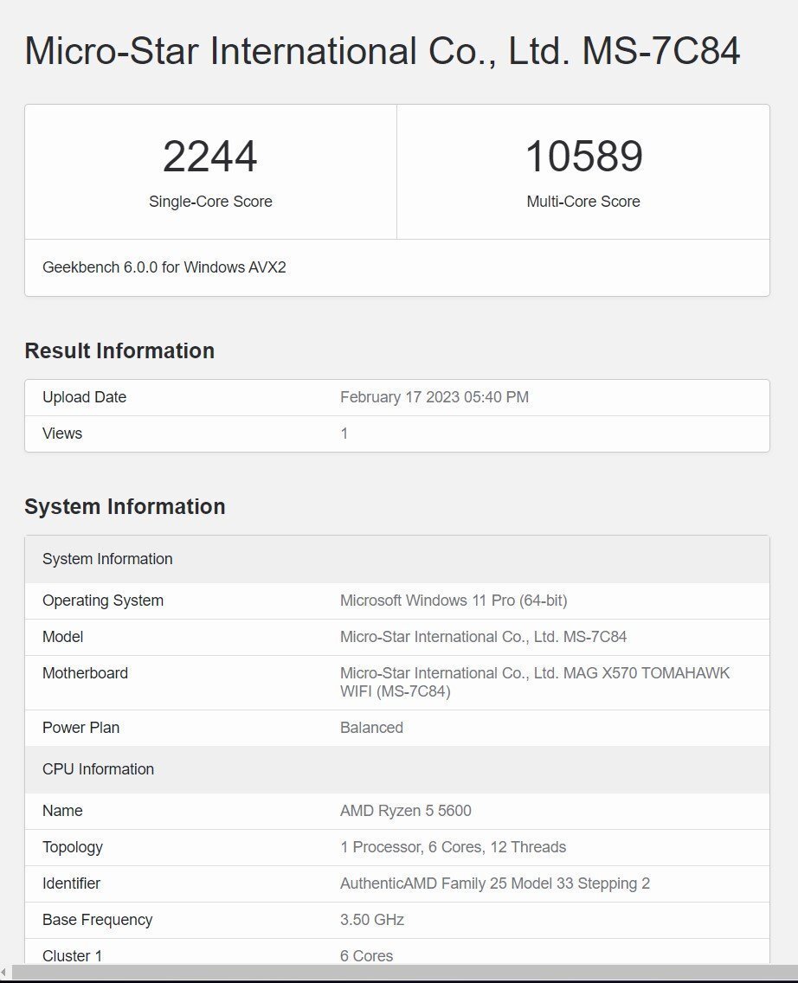
Task: Click the Topology row label
Action: (73, 847)
